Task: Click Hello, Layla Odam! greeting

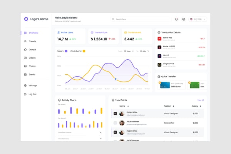Action: click(66, 18)
